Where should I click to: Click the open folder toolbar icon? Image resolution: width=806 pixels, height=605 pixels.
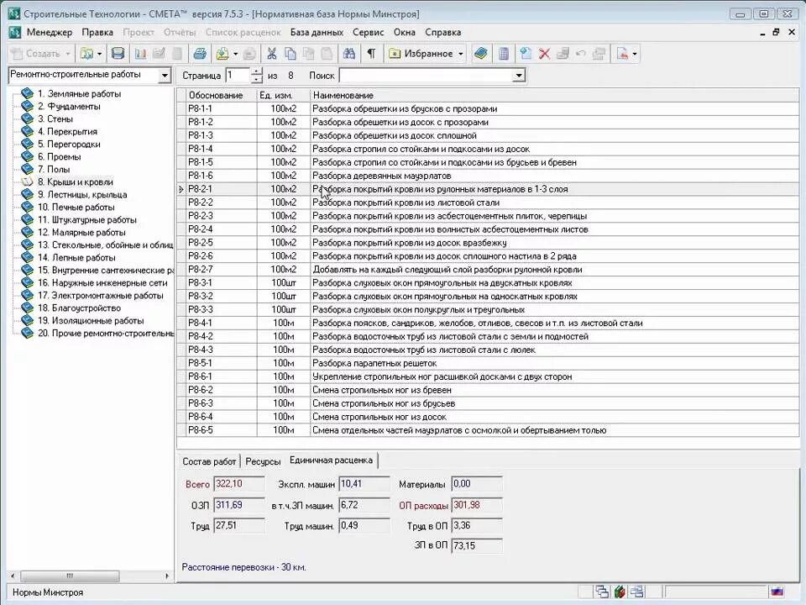(x=86, y=54)
